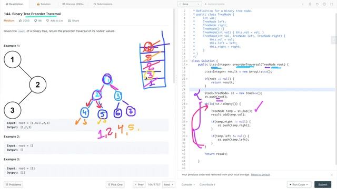Open the Submissions tab

pyautogui.click(x=103, y=4)
